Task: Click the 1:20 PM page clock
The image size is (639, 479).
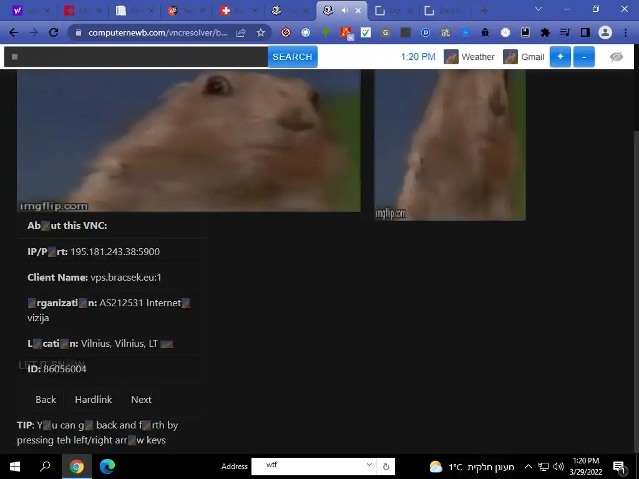Action: coord(418,57)
